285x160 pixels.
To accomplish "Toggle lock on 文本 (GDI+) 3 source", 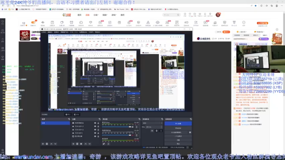I will pyautogui.click(x=98, y=126).
